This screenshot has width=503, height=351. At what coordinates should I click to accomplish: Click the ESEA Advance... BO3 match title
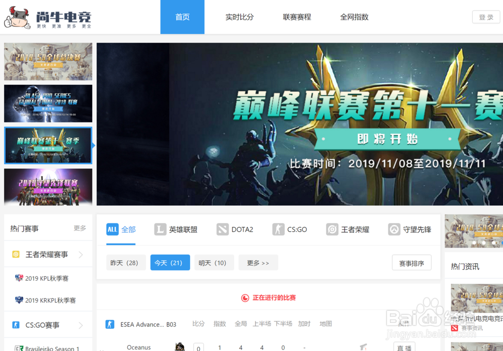point(148,324)
